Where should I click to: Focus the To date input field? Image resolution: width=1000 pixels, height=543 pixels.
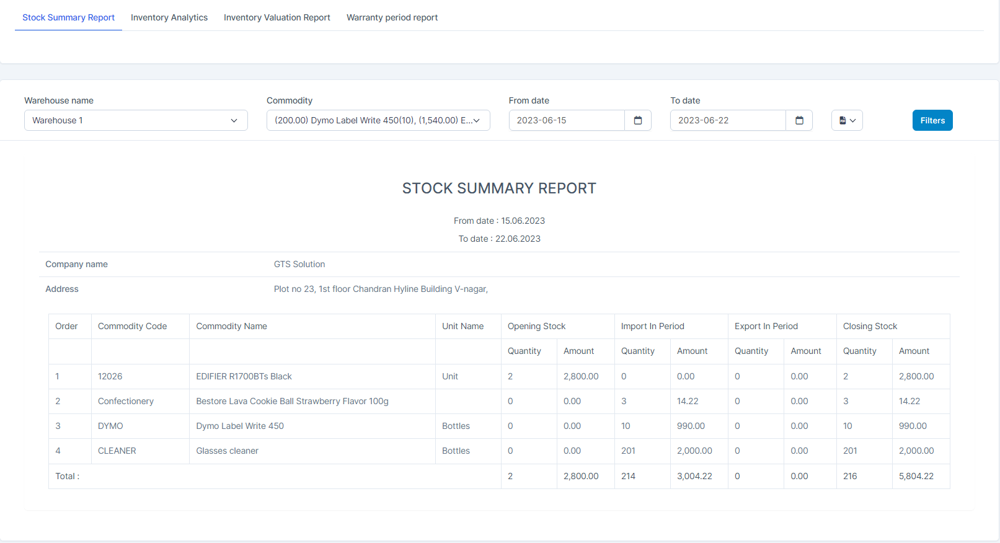(x=728, y=120)
